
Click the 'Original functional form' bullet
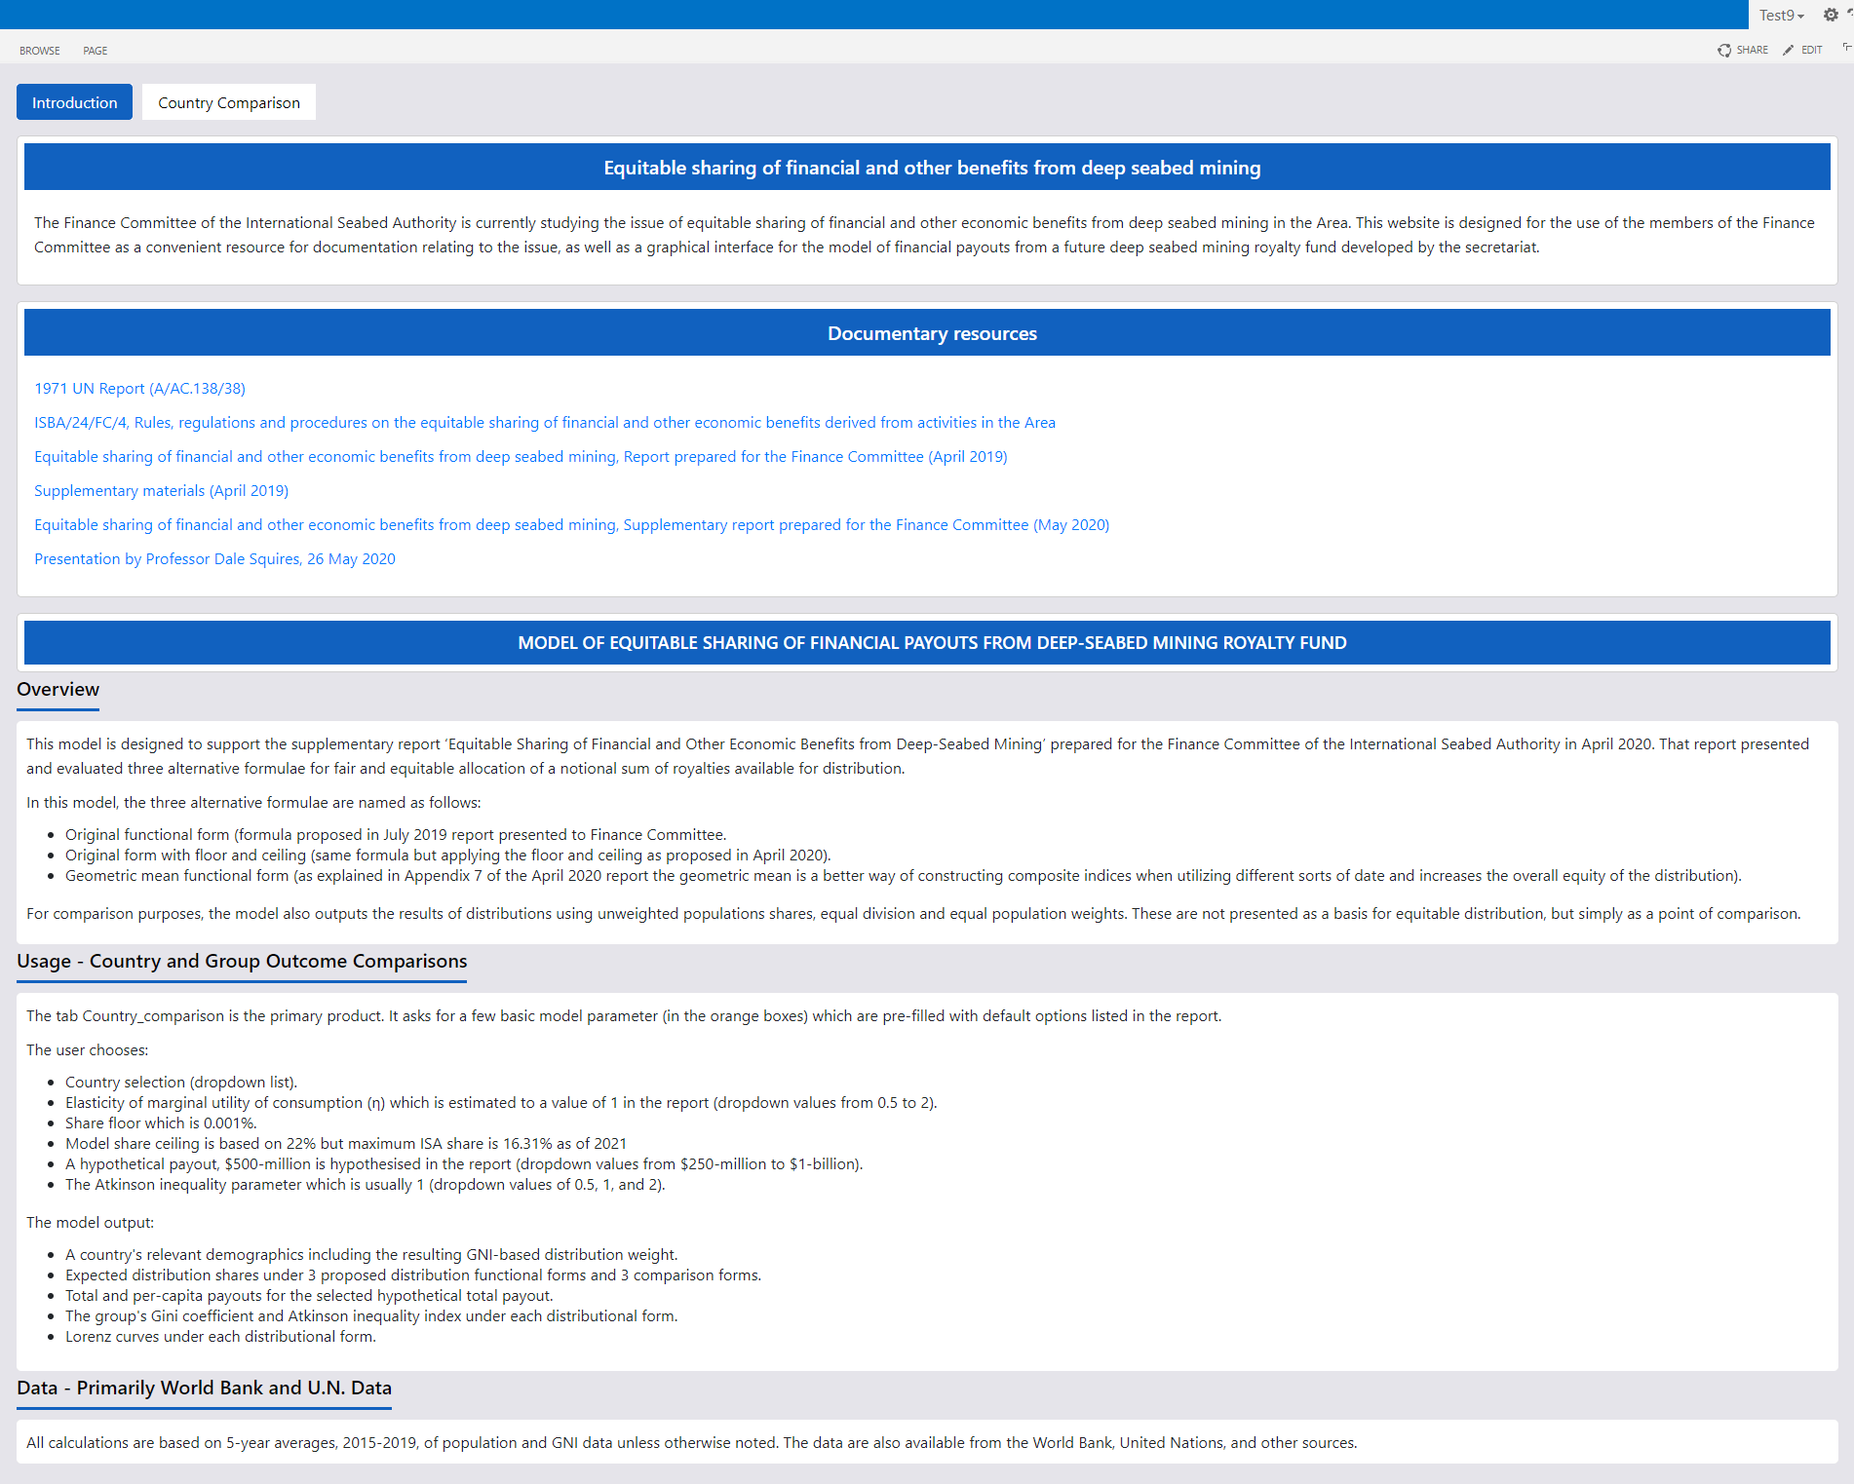point(396,834)
